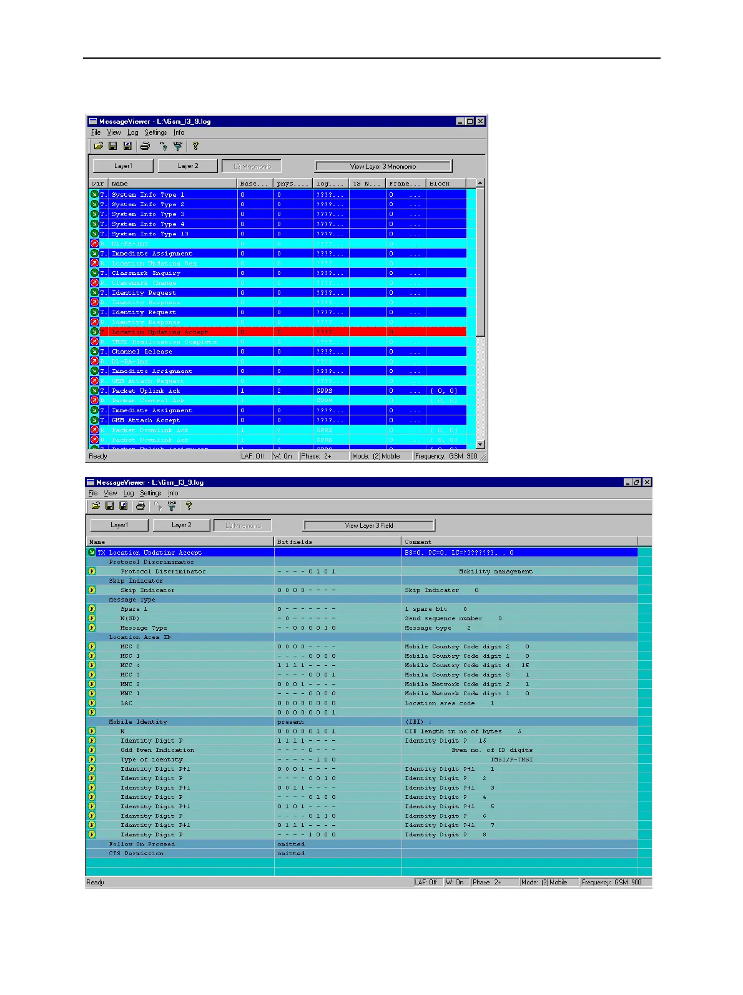Click the Location Area ID group row

[362, 637]
